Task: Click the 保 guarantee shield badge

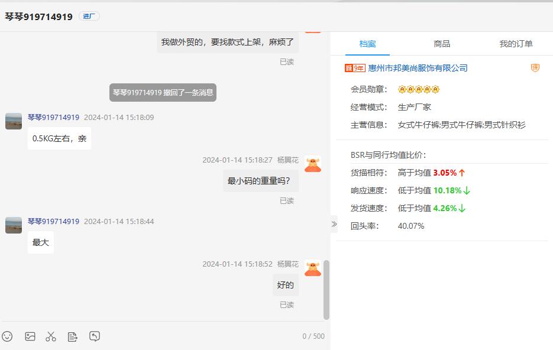Action: (x=535, y=68)
